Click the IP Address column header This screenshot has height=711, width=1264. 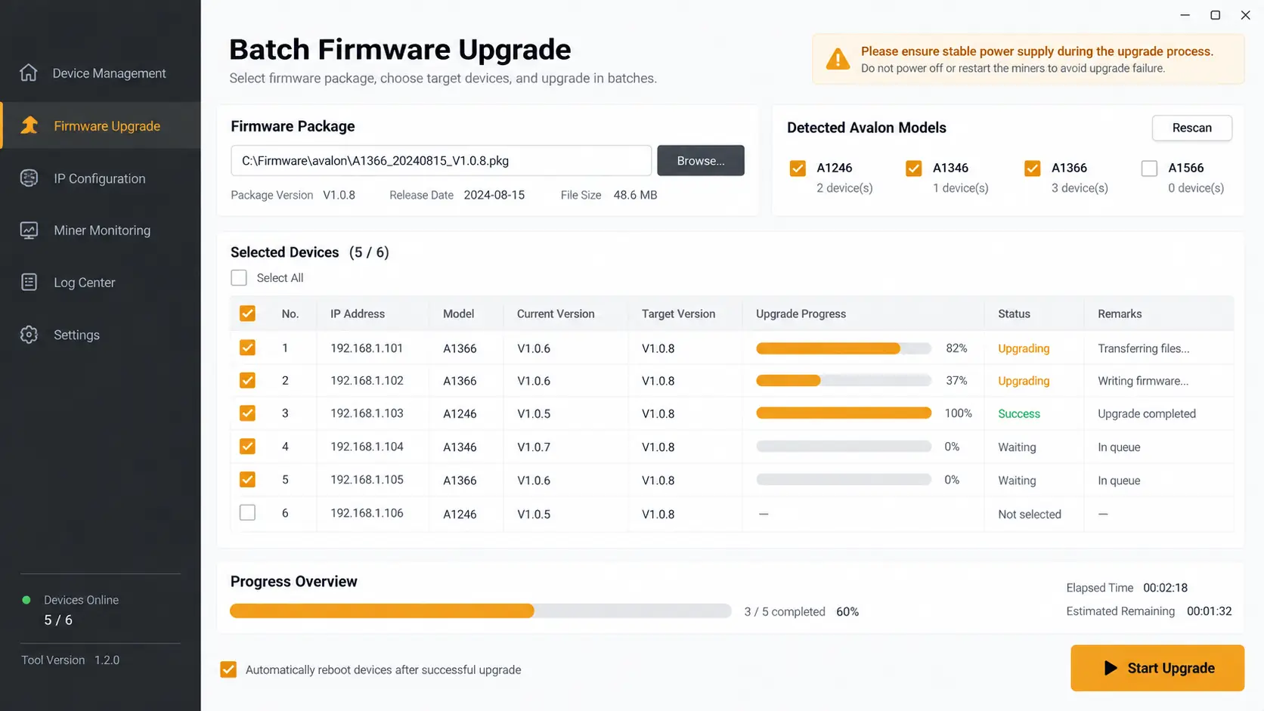click(x=358, y=314)
